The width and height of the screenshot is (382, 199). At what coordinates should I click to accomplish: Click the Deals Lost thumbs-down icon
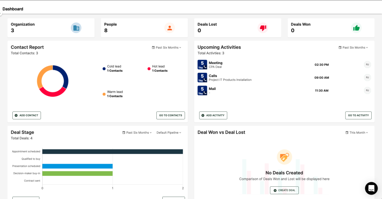tap(263, 28)
